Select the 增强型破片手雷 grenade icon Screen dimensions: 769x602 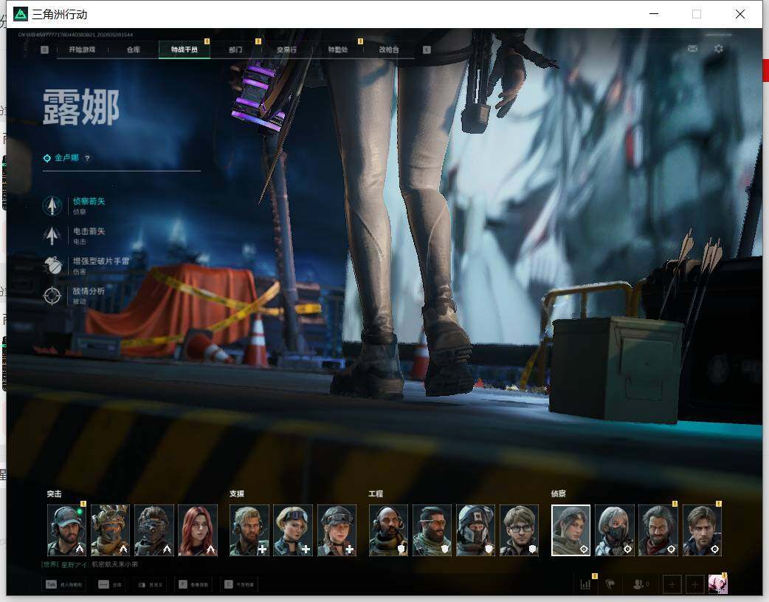52,266
